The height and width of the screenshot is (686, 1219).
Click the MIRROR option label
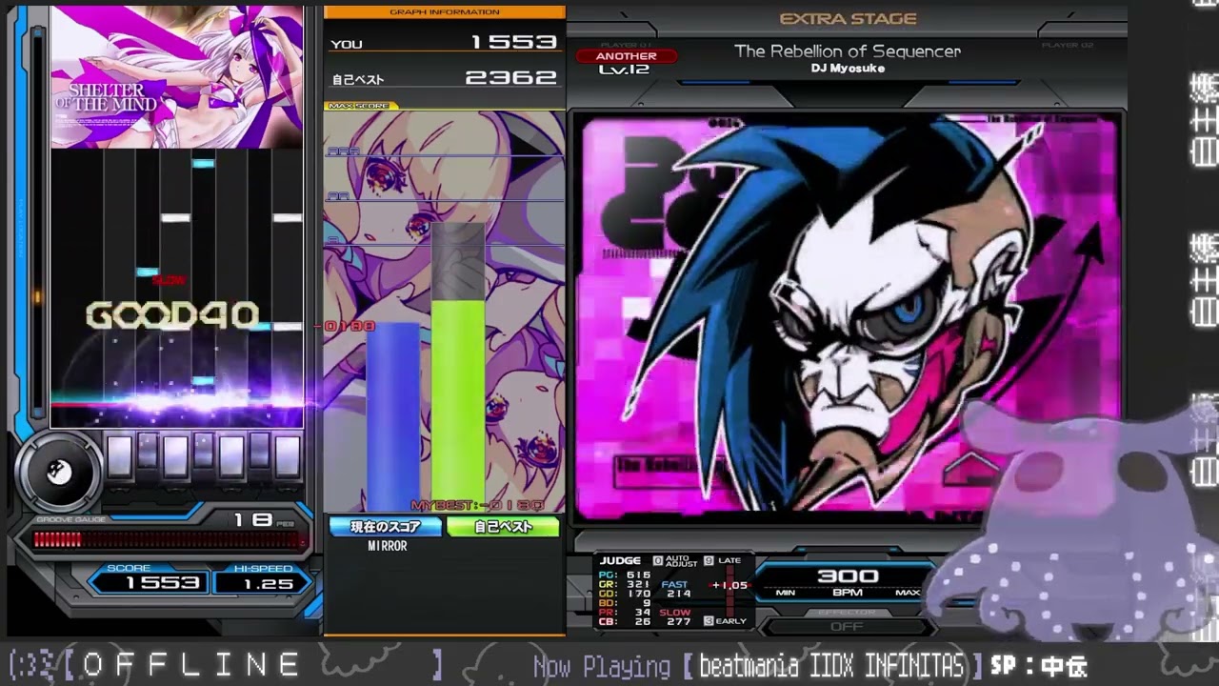(x=388, y=546)
